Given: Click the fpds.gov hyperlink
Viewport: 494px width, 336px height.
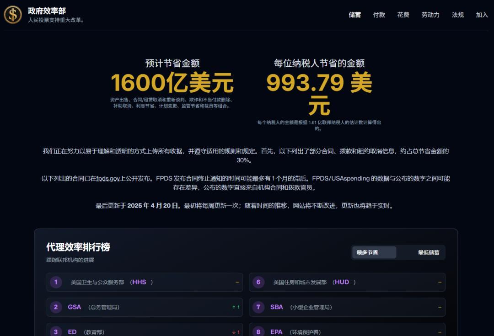Looking at the screenshot, I should [x=107, y=178].
